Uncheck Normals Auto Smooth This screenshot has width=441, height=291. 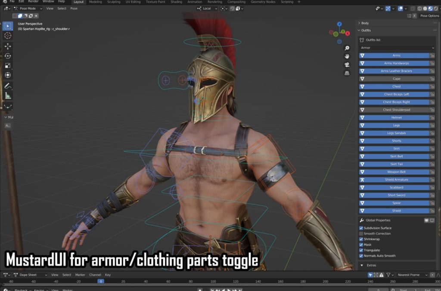click(x=361, y=255)
